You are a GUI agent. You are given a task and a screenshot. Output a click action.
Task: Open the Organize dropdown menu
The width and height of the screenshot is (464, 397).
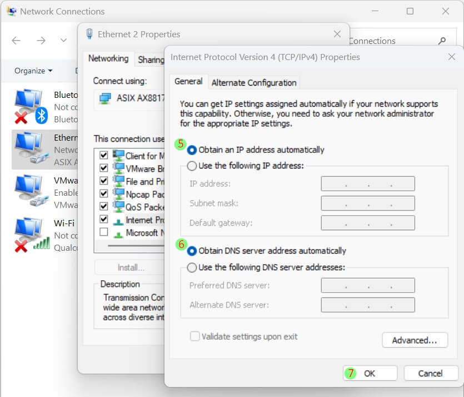pos(33,71)
